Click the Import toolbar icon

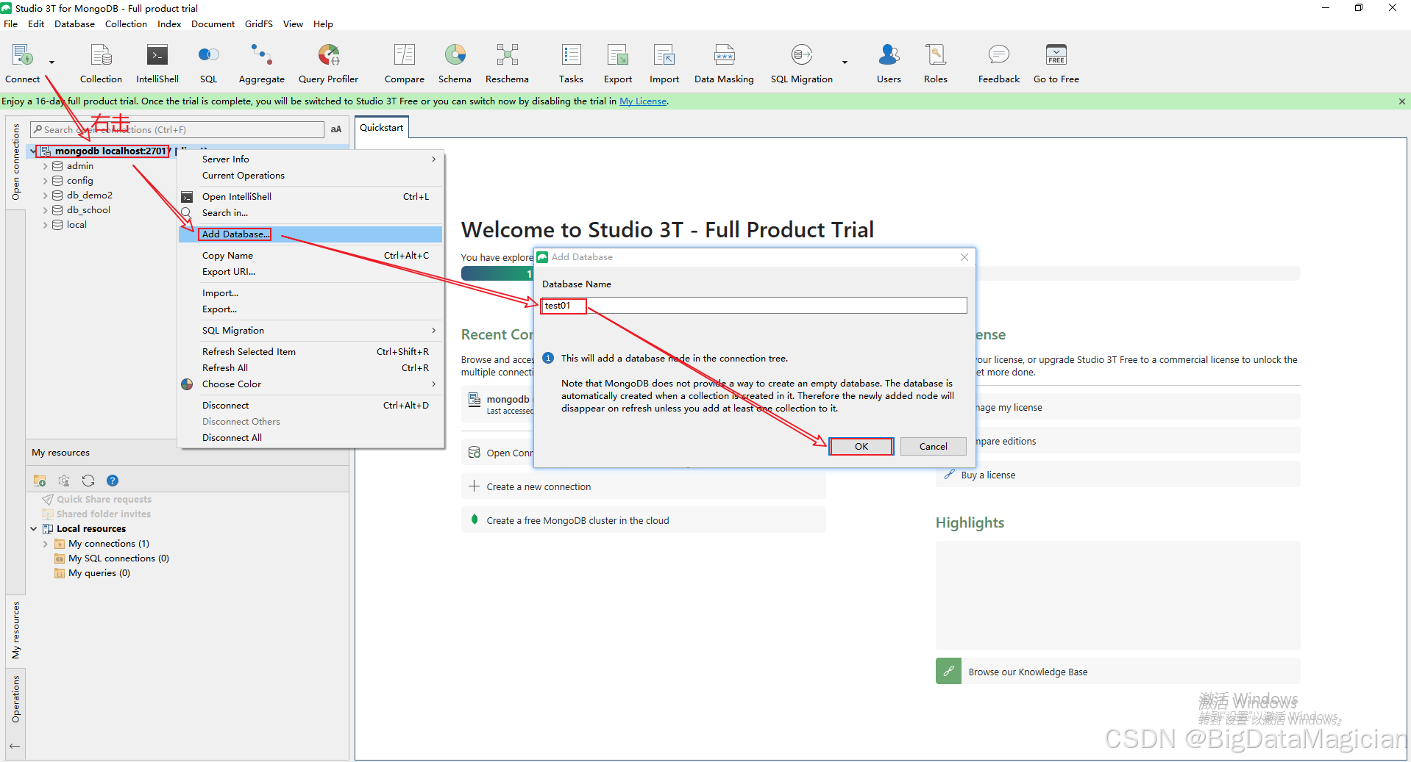point(664,63)
